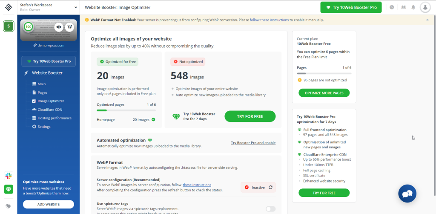Screen dimensions: 436x214
Task: Click the link icon beside demo.wpxss.com
Action: 35,45
